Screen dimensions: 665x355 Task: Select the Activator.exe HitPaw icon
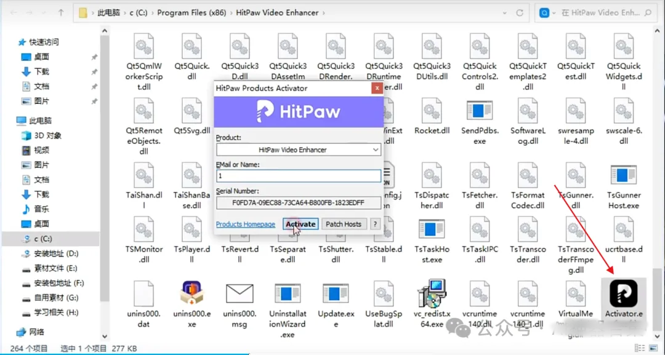[x=623, y=293]
